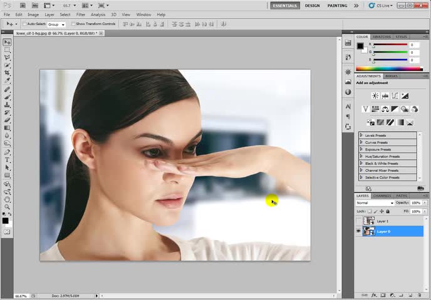431x300 pixels.
Task: Expand the Levels Presets list
Action: pos(361,136)
